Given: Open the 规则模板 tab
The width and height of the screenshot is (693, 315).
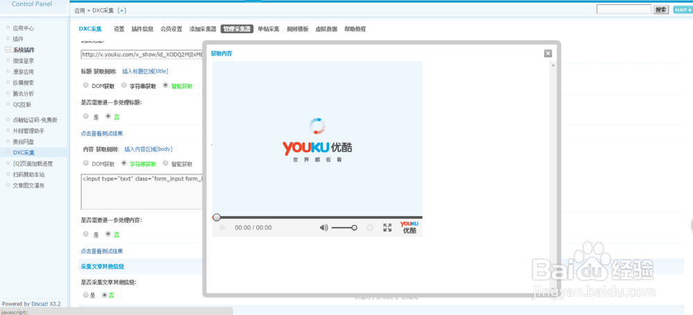Looking at the screenshot, I should 297,29.
